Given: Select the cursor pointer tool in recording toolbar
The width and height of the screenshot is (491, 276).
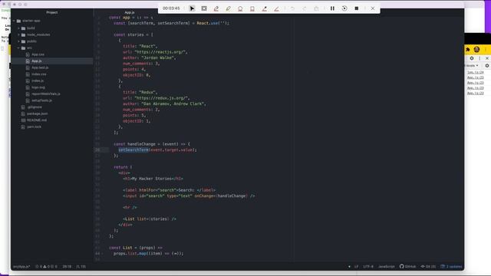Looking at the screenshot, I should (192, 8).
